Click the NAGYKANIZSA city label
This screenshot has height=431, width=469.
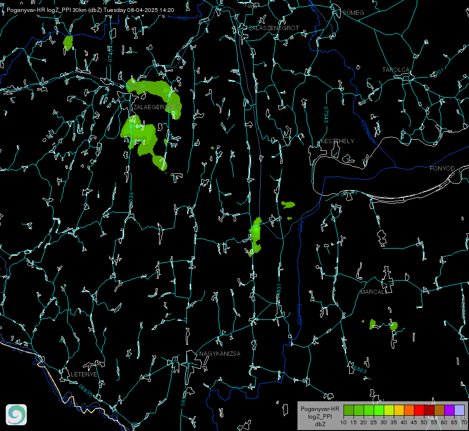(x=220, y=353)
